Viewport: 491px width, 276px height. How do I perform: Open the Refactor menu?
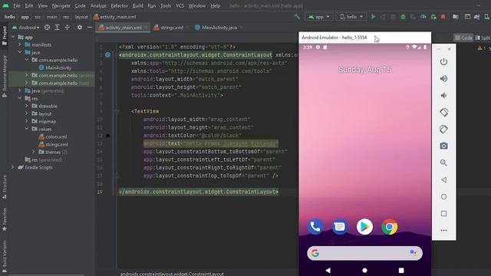click(119, 5)
